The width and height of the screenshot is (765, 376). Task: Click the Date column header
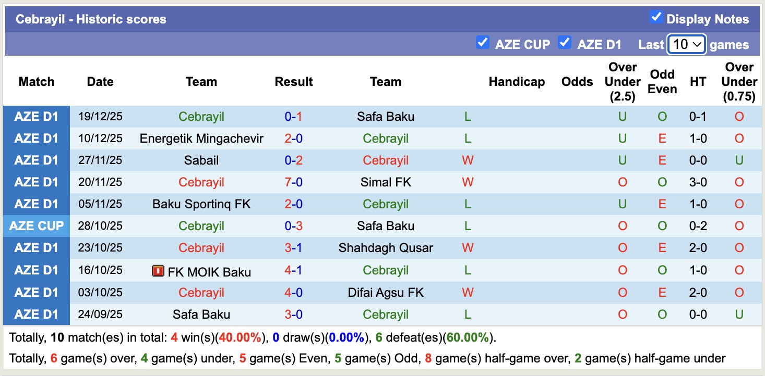pos(100,82)
